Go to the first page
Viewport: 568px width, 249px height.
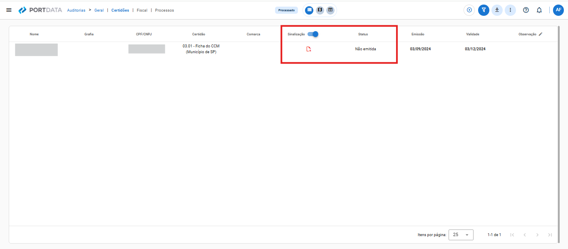[512, 235]
